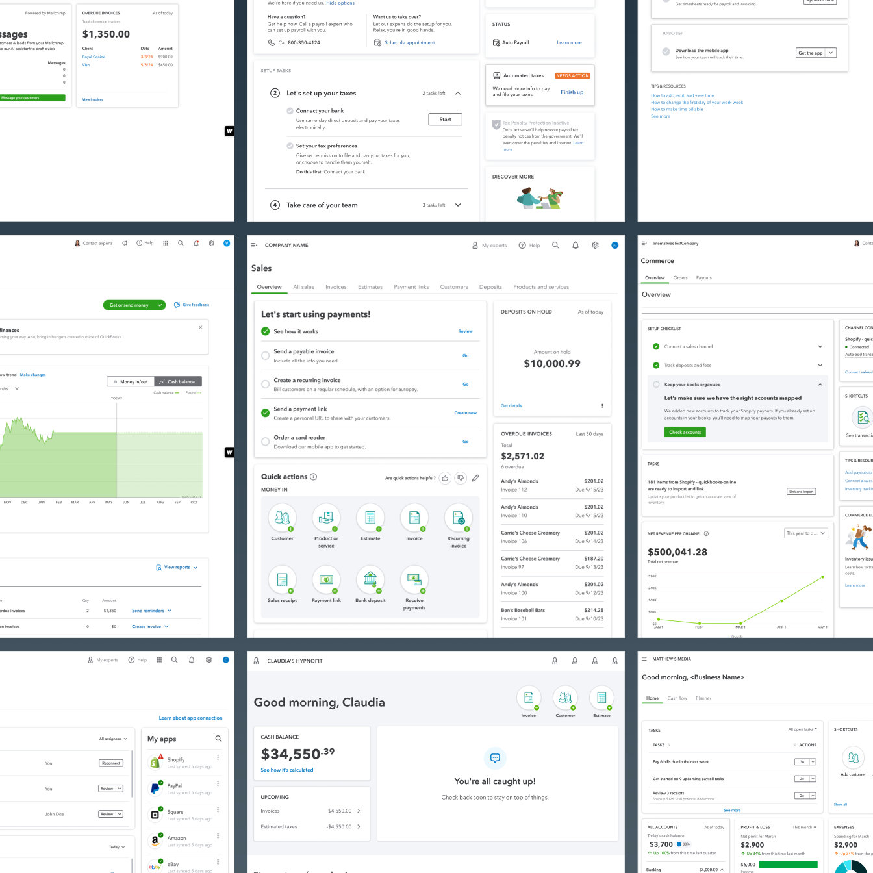
Task: Search in the My apps panel
Action: click(218, 739)
